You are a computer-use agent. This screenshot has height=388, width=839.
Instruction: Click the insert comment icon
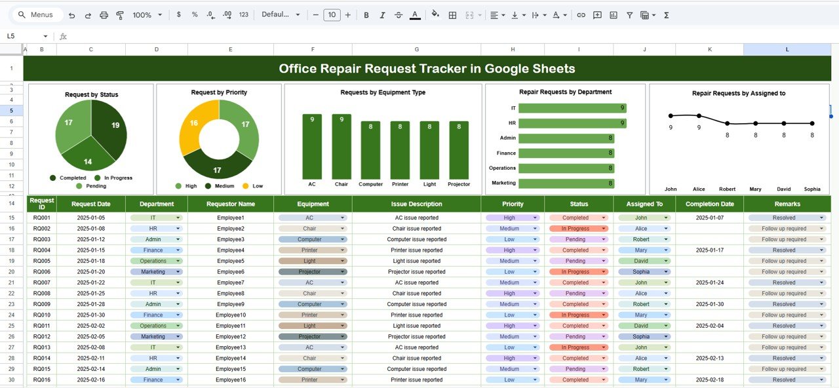597,14
